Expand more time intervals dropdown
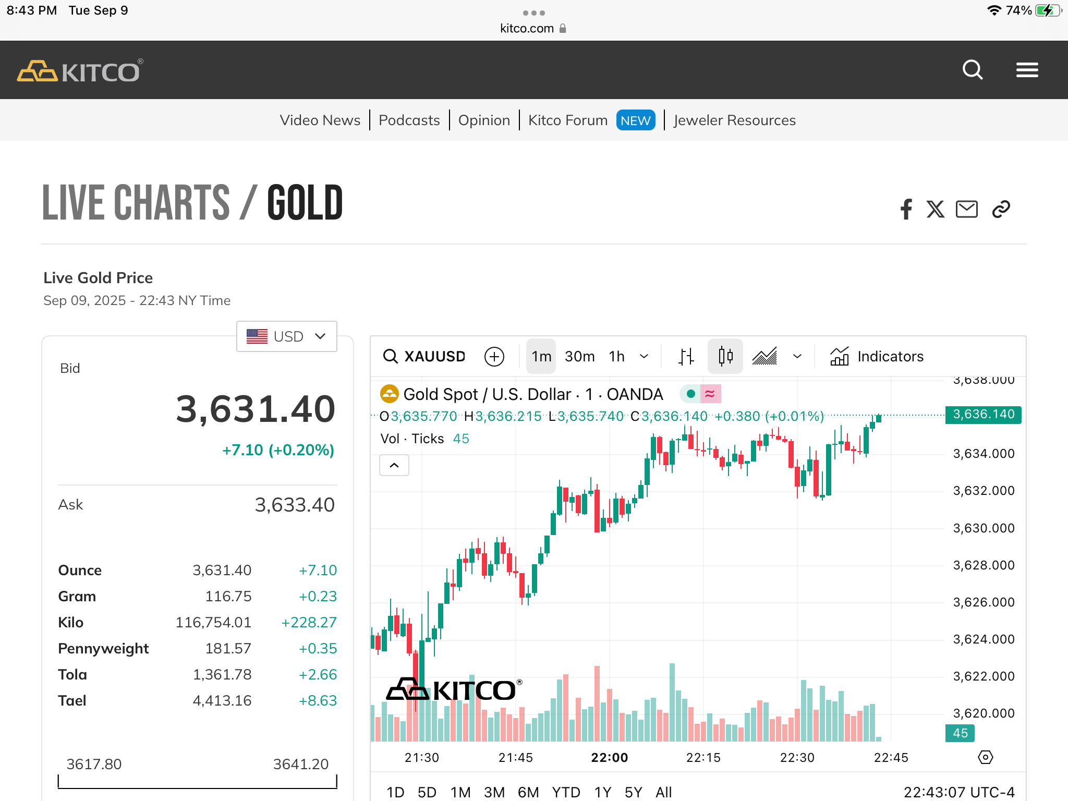The width and height of the screenshot is (1068, 801). 644,357
